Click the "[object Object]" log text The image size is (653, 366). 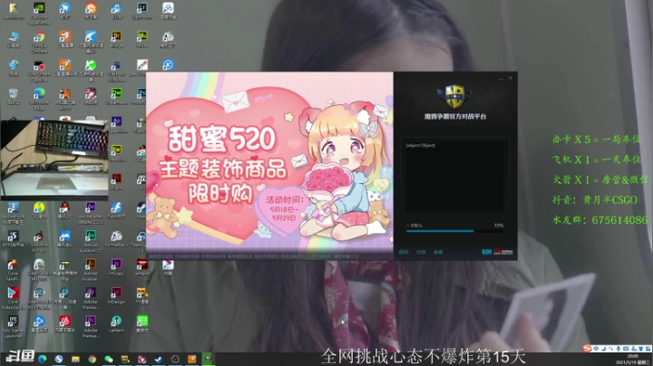click(421, 145)
